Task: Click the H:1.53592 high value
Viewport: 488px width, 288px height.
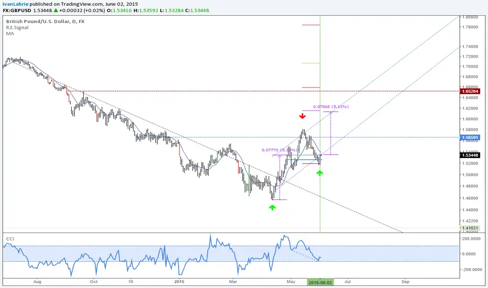Action: 145,10
